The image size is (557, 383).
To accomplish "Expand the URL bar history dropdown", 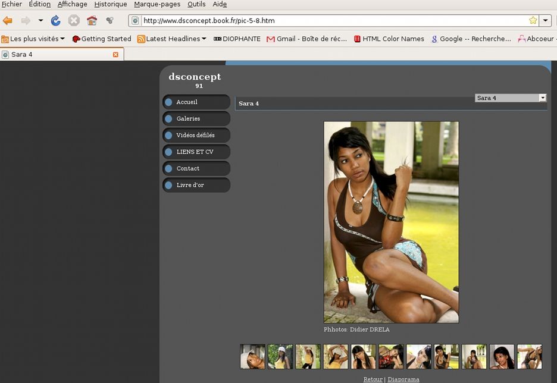I will click(x=546, y=20).
